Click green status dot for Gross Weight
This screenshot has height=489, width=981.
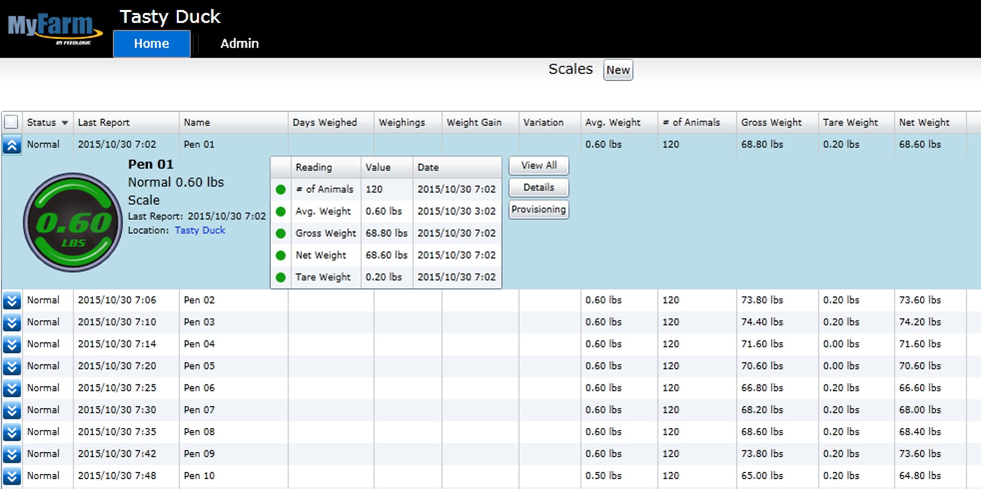click(281, 234)
